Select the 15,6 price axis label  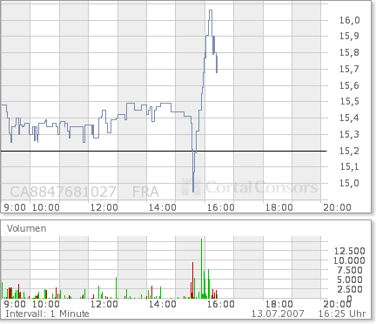[350, 85]
